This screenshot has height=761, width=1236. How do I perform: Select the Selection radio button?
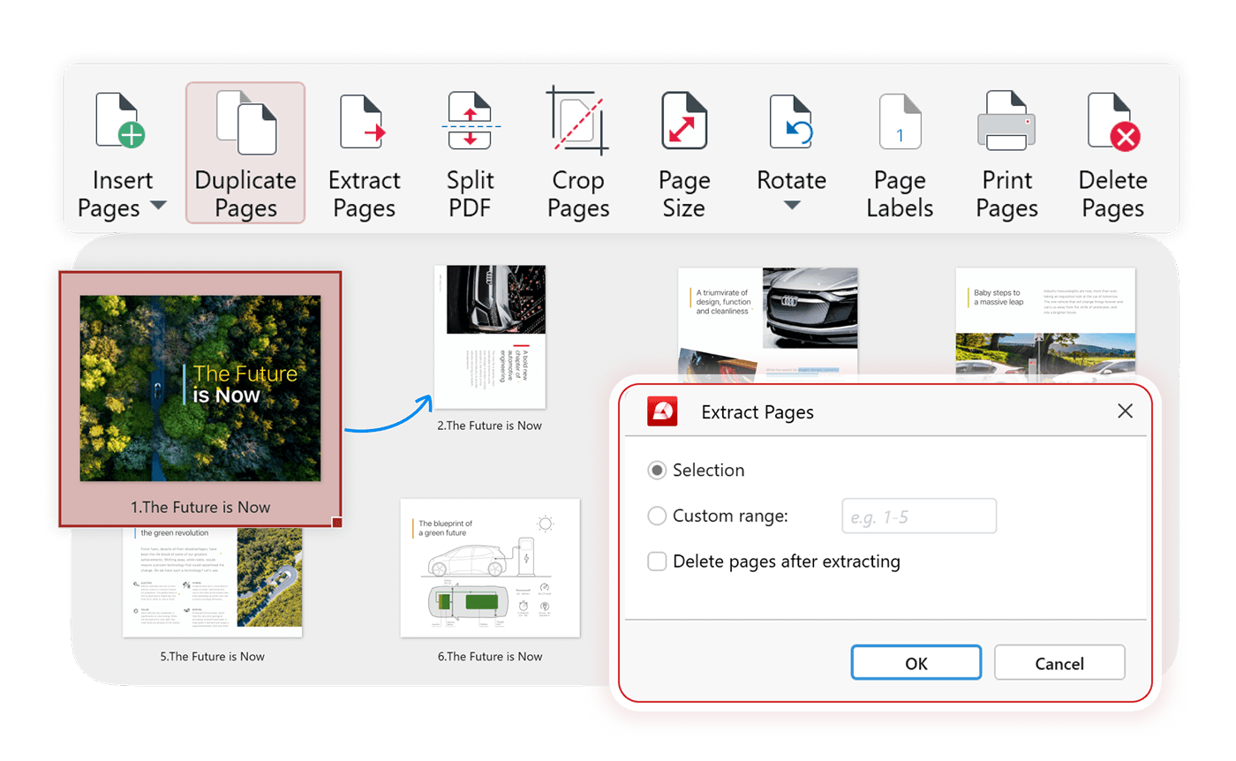click(x=657, y=471)
